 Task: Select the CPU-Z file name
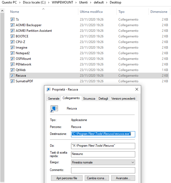(x=20, y=42)
